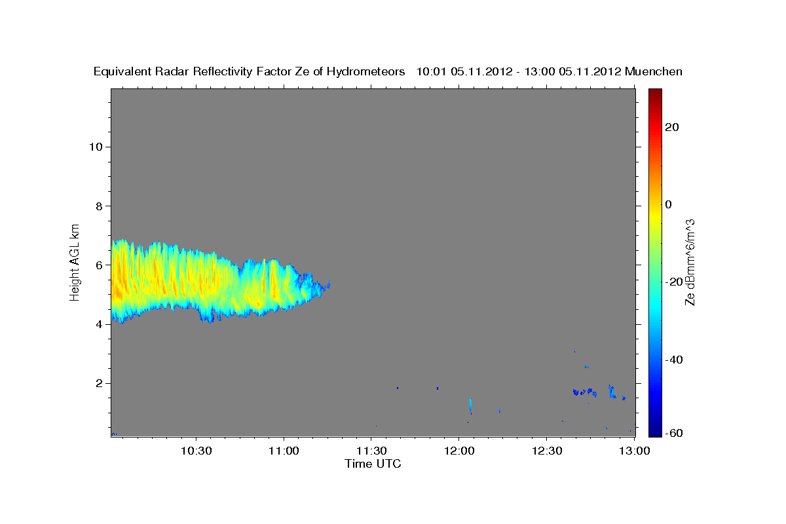Select the date range text '10:01 05.11.2012 - 13:00 05.11.2012 Muenchen'
The image size is (786, 524).
[550, 71]
